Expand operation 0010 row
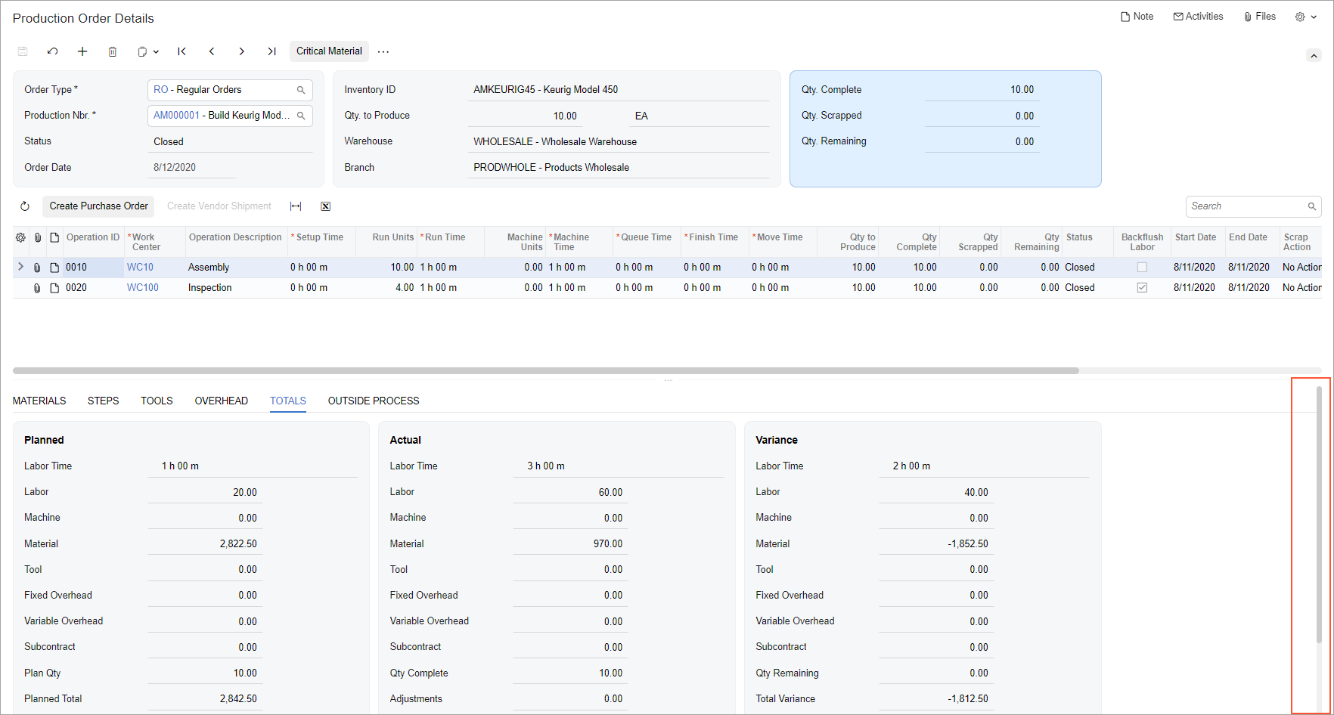 coord(20,267)
